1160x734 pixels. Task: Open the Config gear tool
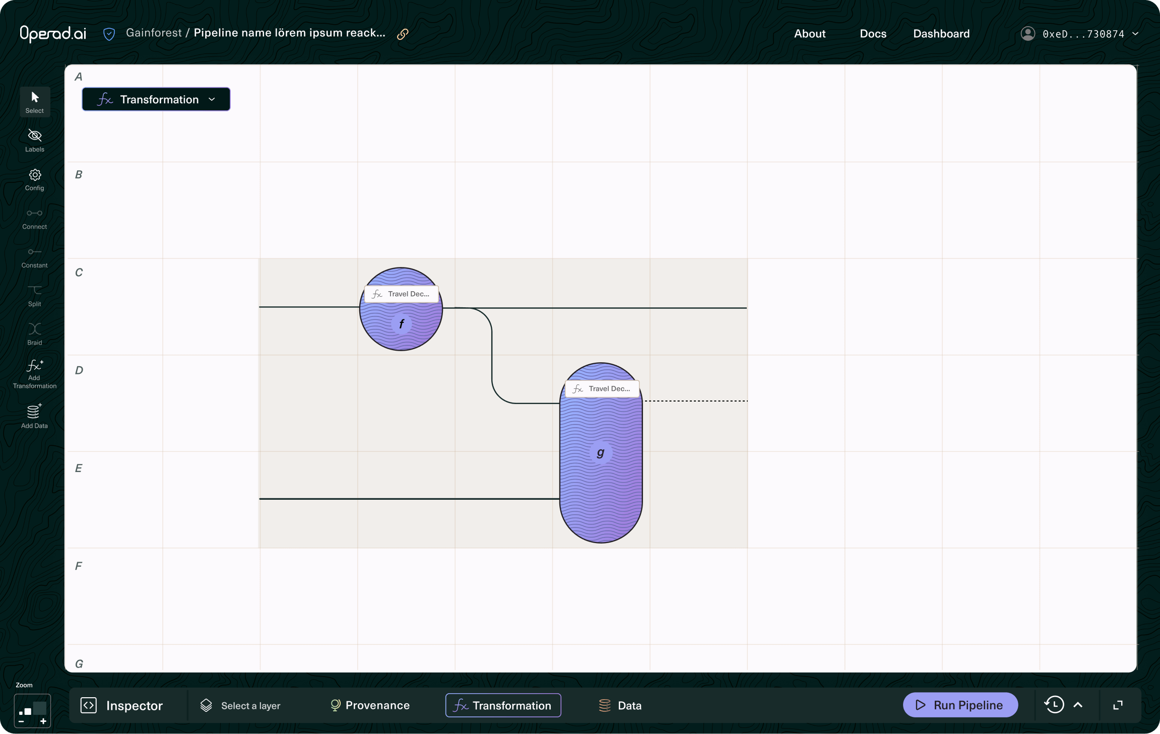pos(35,175)
